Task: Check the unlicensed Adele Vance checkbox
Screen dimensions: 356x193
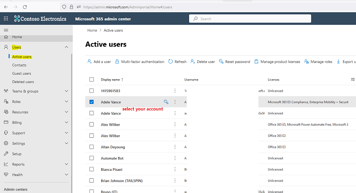Action: [x=91, y=113]
